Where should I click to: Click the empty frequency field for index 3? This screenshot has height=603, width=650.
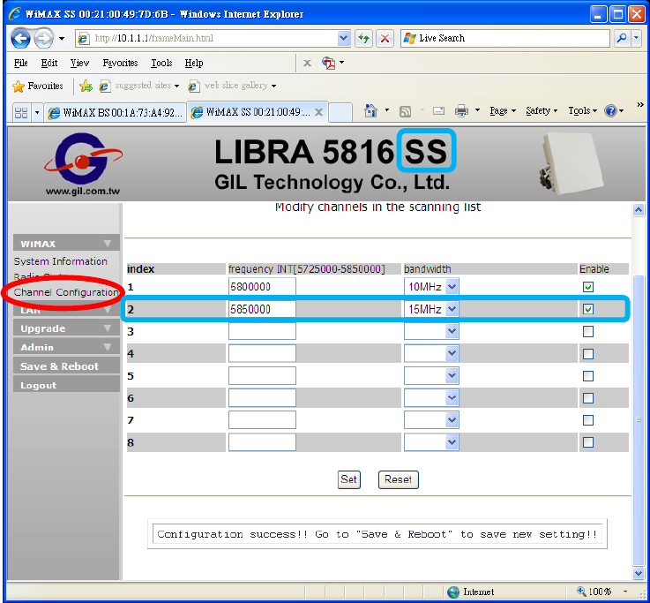pos(262,331)
